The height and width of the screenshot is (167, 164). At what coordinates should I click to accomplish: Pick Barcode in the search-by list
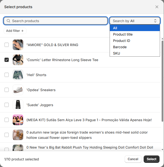[120, 47]
